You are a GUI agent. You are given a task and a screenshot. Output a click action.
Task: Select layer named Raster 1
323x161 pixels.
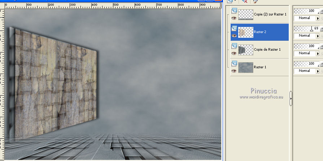[260, 67]
